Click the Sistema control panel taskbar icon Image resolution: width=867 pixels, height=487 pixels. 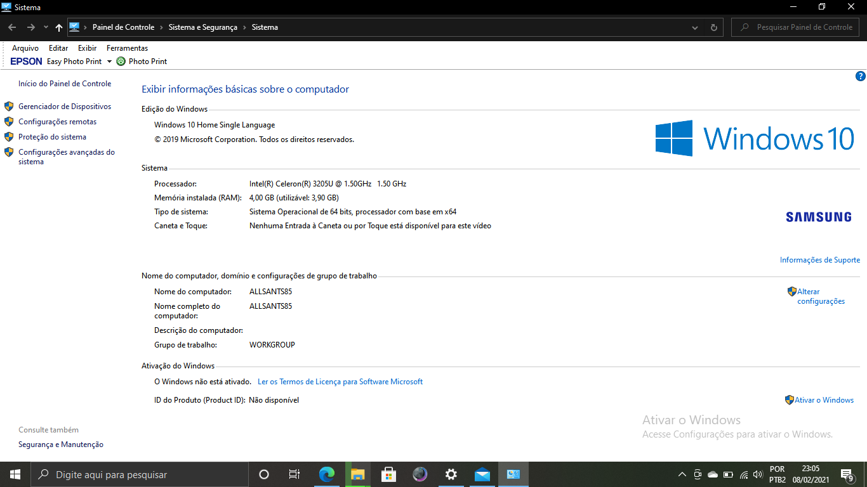(513, 474)
